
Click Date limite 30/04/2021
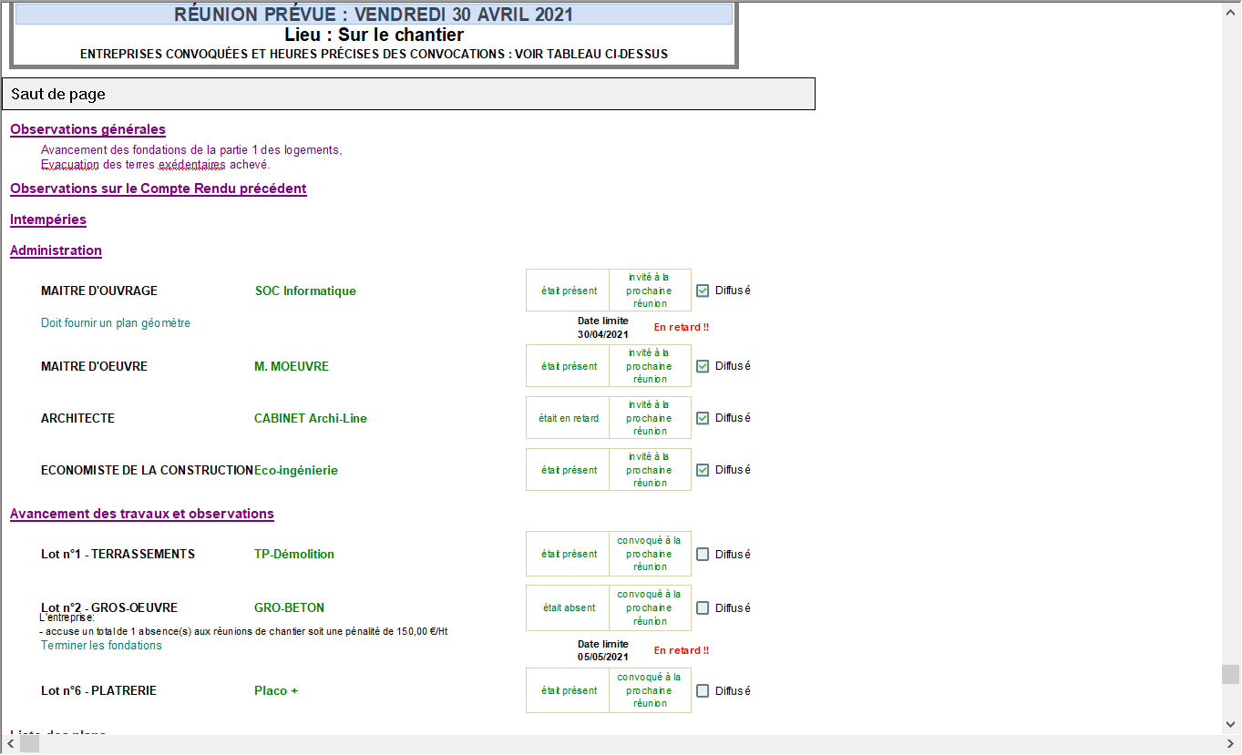tap(603, 327)
